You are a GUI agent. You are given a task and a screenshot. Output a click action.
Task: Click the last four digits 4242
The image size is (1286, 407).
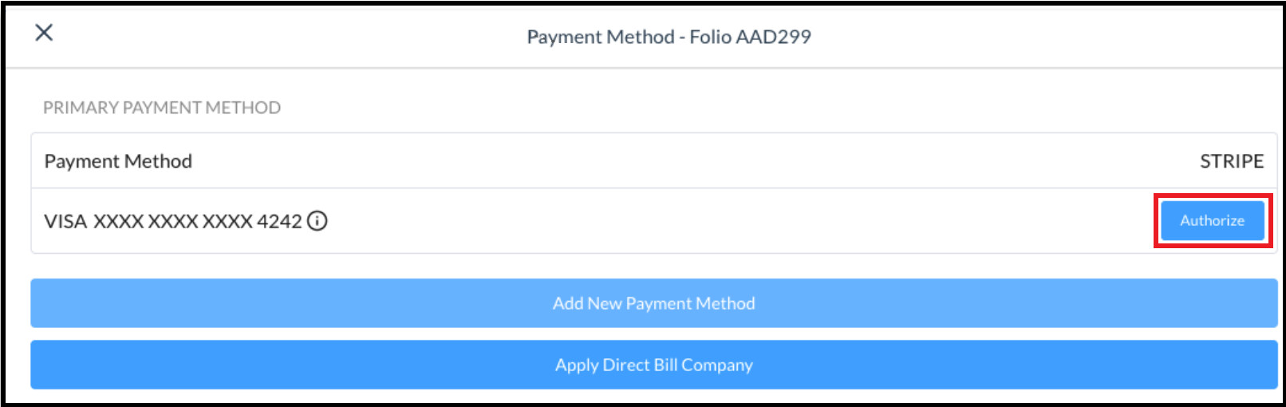click(279, 221)
